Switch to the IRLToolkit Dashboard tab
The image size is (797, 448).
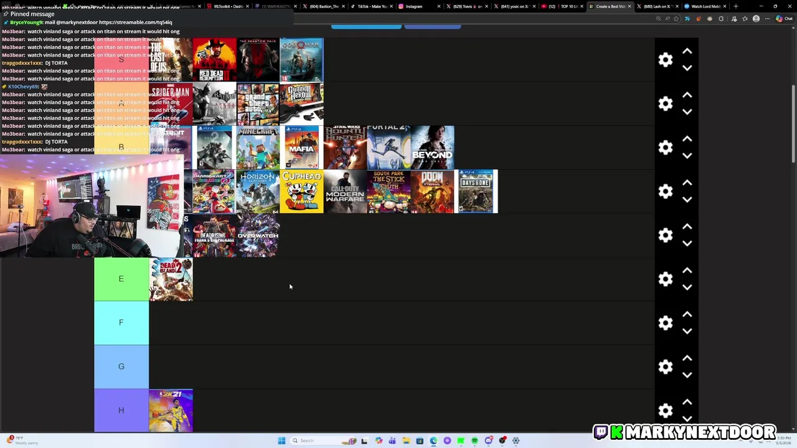(227, 6)
